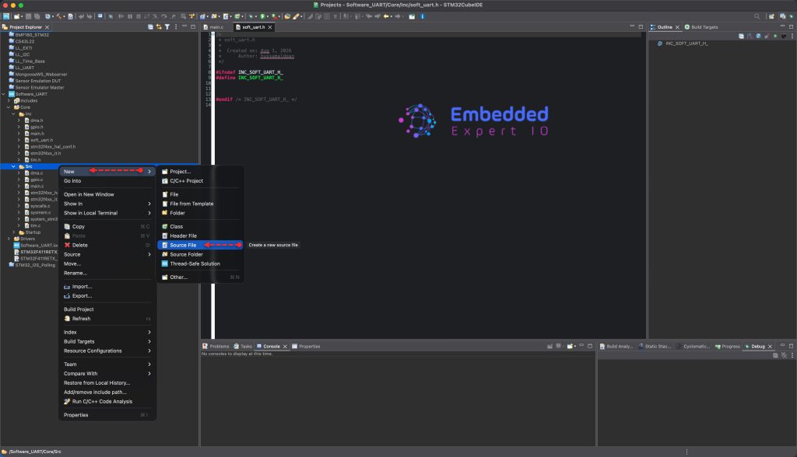
Task: Select soft_uart.h in Project Explorer
Action: click(x=41, y=140)
